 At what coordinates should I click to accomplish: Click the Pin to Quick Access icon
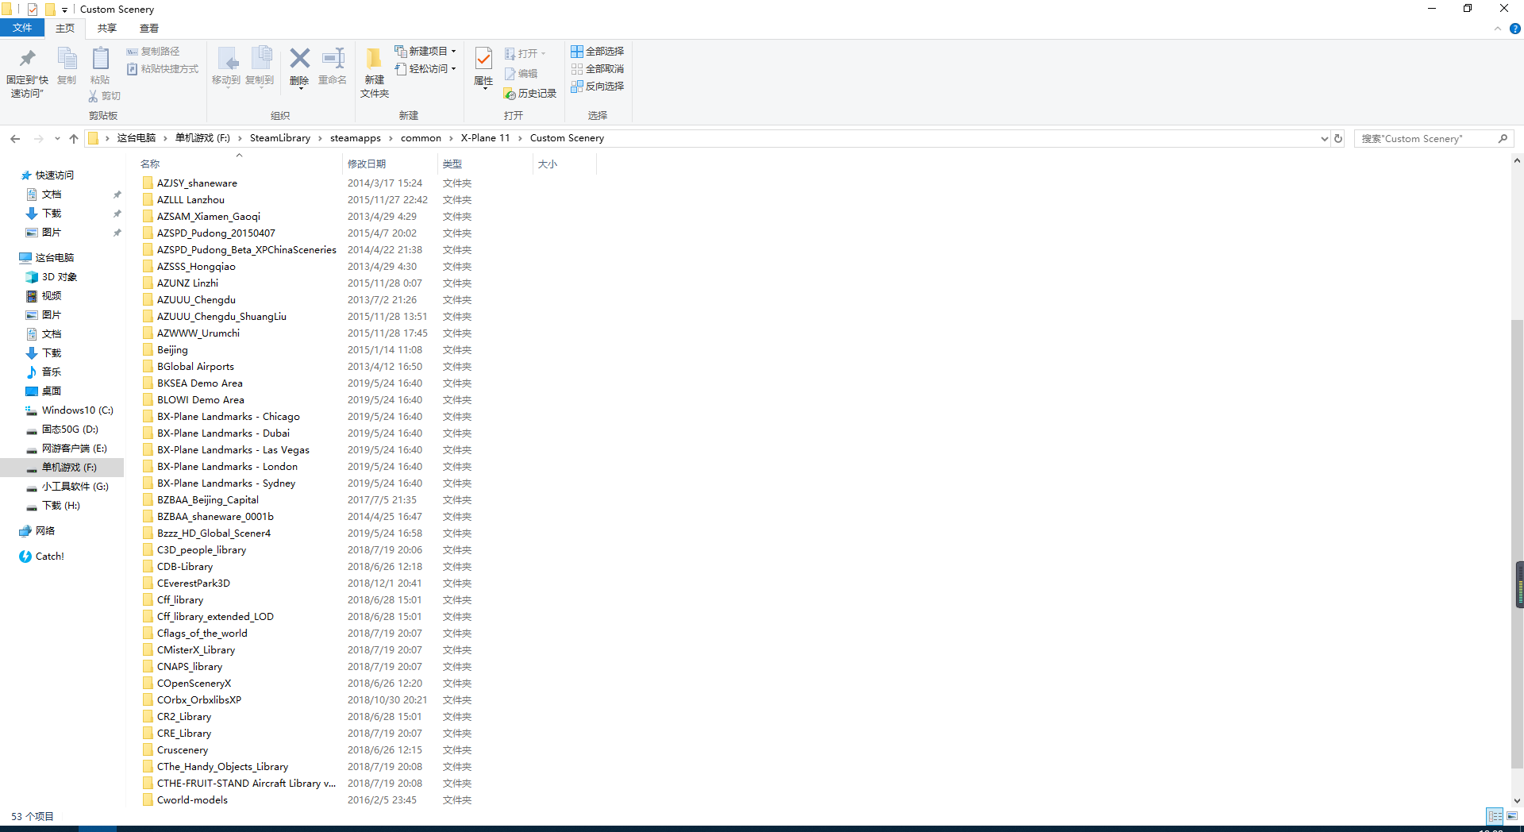27,59
